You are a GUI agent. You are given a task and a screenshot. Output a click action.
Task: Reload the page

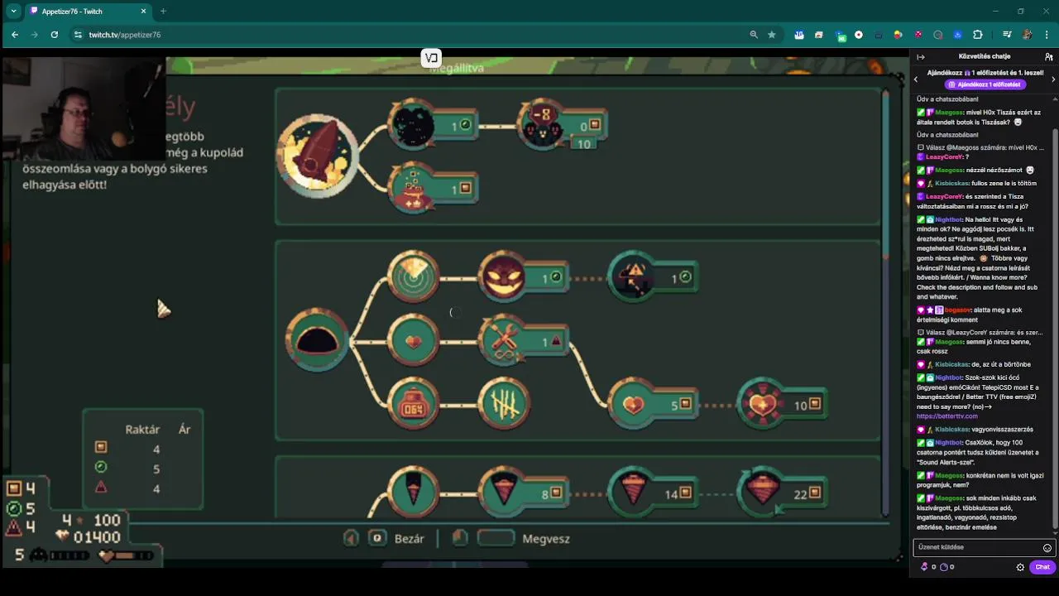click(x=55, y=35)
